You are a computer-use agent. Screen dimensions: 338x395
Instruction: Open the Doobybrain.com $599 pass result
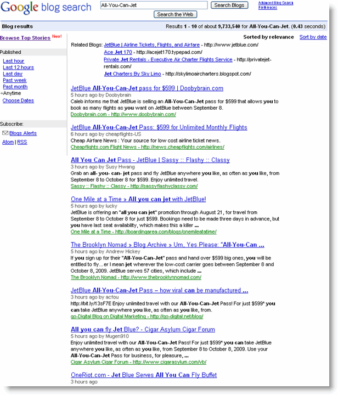coord(147,88)
